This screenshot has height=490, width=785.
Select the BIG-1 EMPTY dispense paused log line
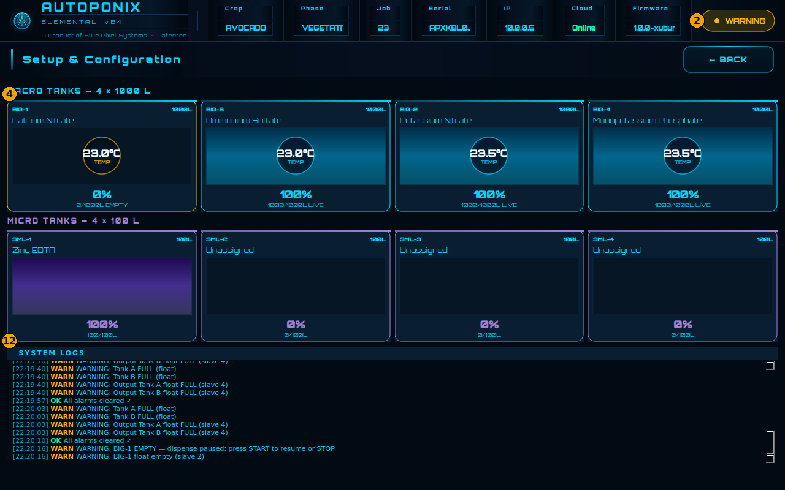coord(174,449)
